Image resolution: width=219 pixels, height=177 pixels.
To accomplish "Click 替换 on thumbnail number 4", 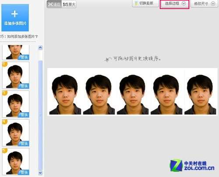I will click(24, 144).
